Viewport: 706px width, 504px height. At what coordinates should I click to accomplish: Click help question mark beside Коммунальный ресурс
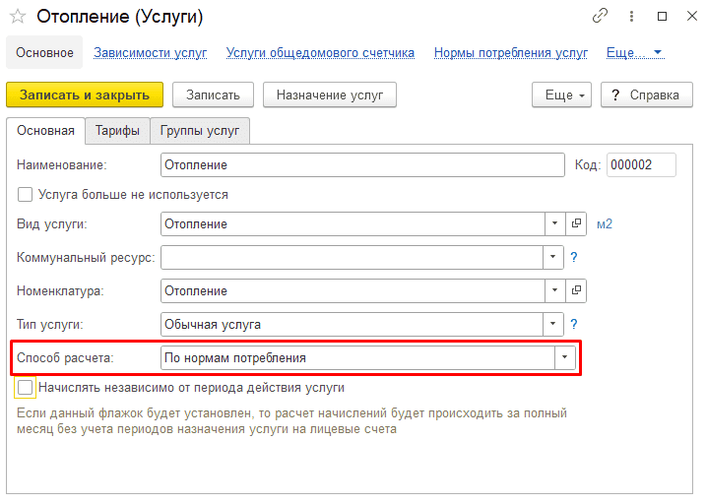pos(573,257)
